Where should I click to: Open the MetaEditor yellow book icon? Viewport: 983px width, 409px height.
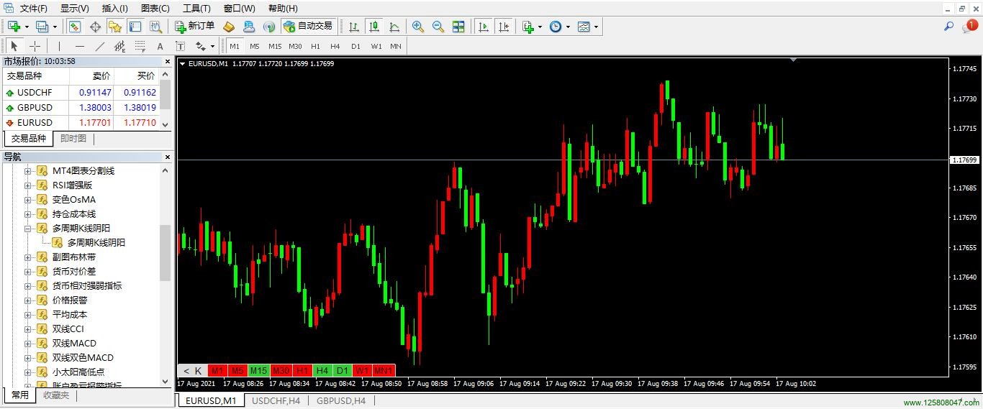pyautogui.click(x=229, y=27)
